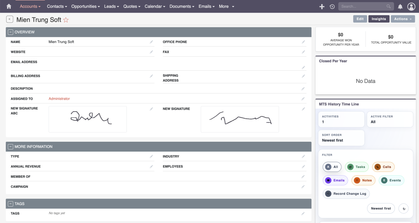Viewport: 419px width, 223px height.
Task: Click the Insights button
Action: pyautogui.click(x=378, y=19)
